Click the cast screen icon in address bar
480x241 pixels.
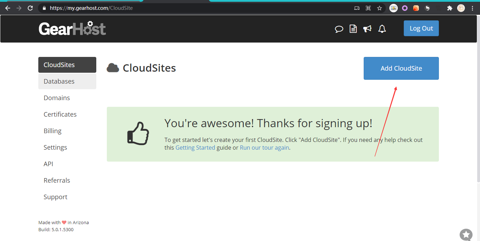pyautogui.click(x=357, y=8)
